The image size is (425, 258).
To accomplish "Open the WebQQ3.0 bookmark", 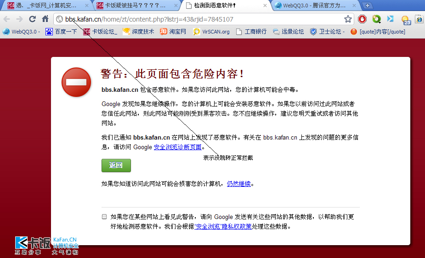I will pyautogui.click(x=22, y=32).
